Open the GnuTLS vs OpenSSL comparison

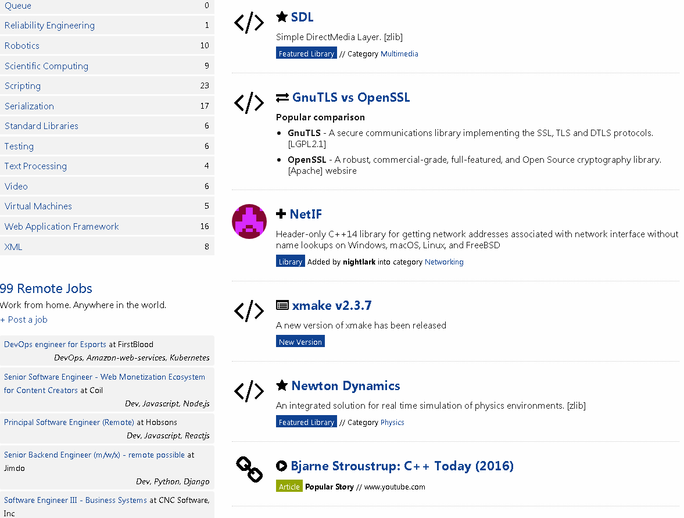(x=352, y=97)
